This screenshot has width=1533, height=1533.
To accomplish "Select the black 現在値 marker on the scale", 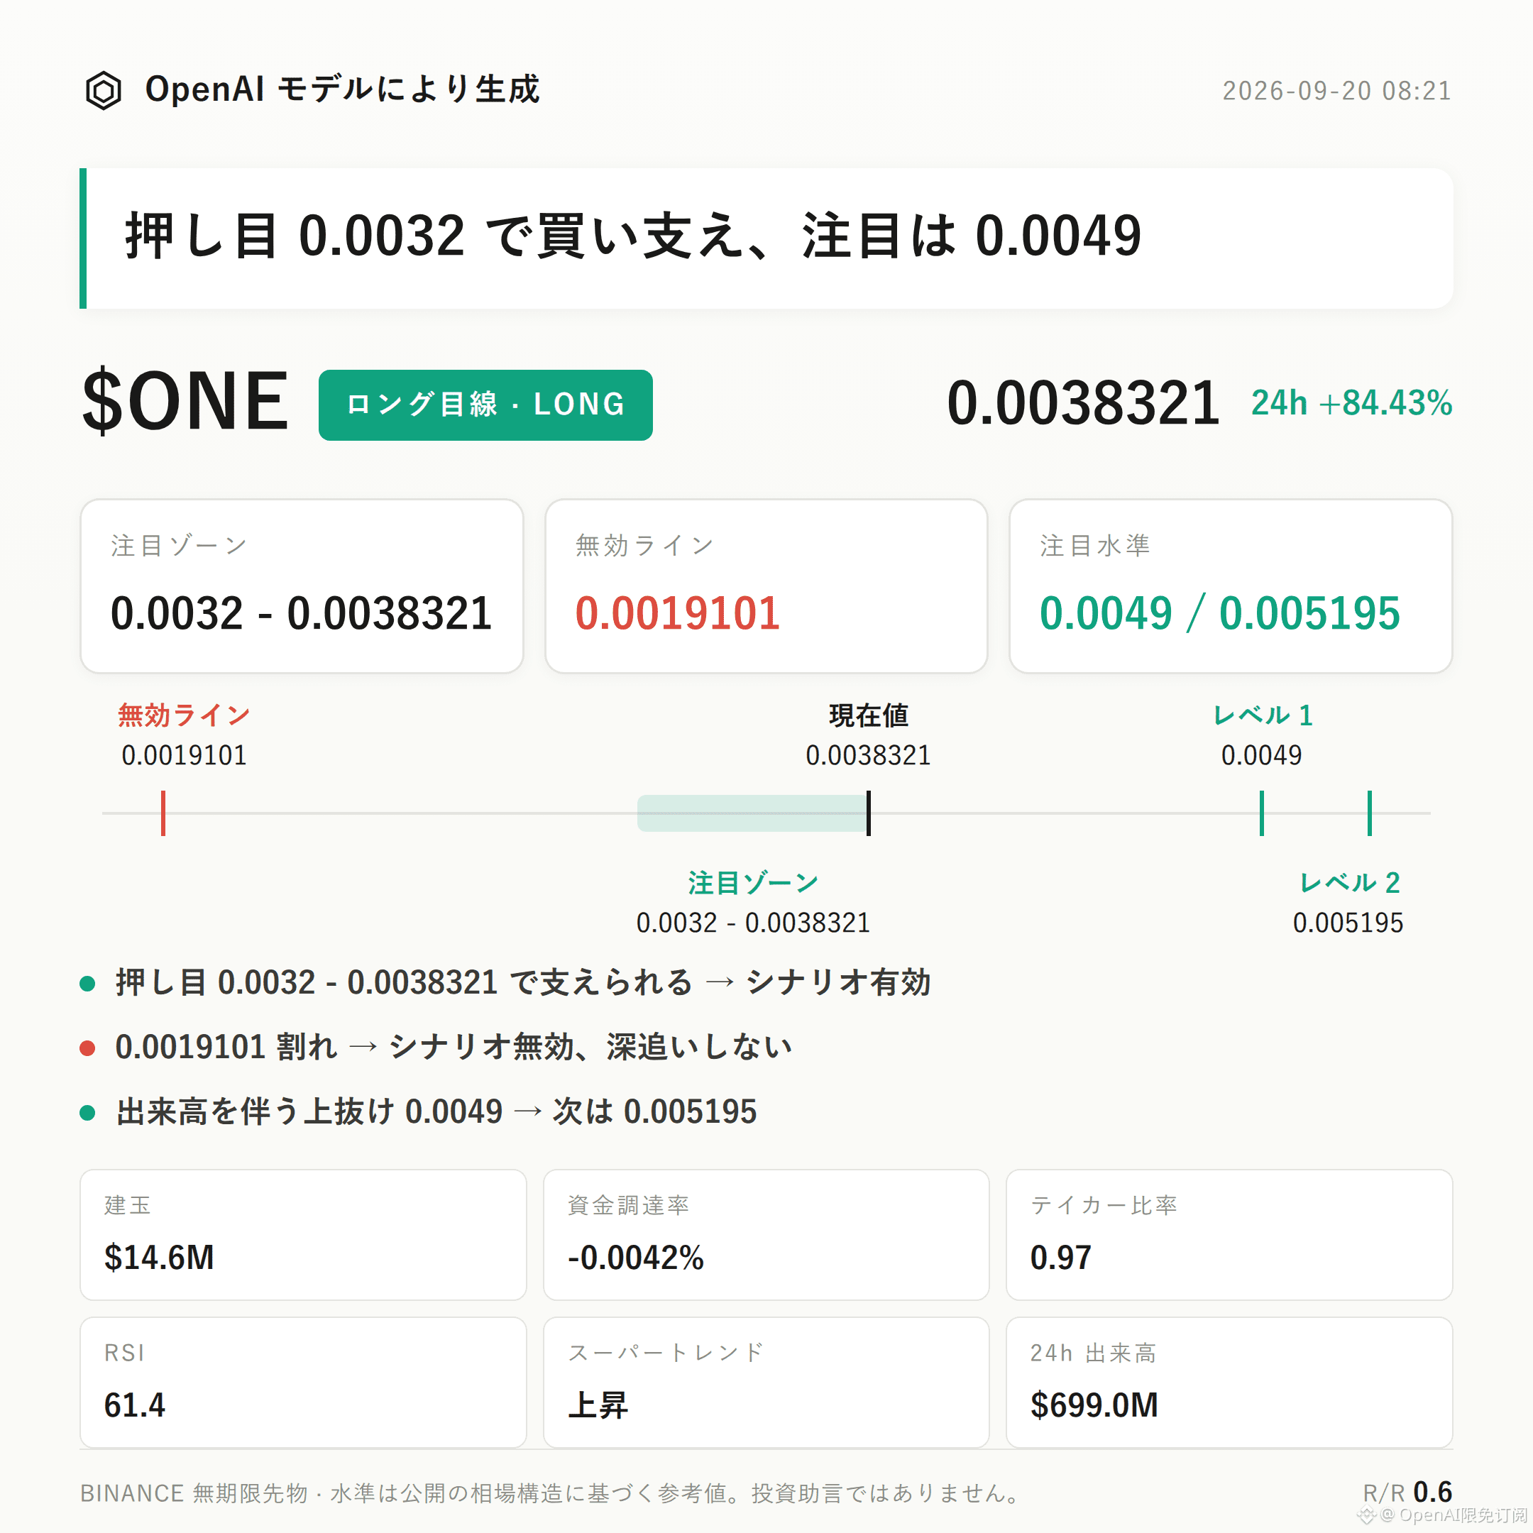I will coord(868,813).
